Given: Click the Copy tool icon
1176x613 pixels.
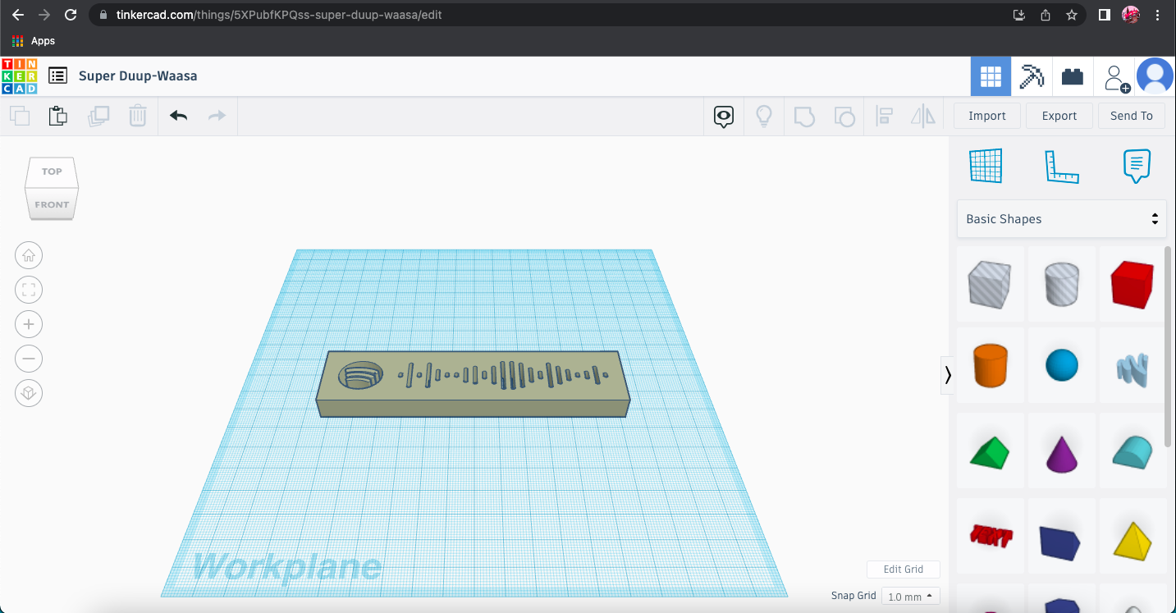Looking at the screenshot, I should [x=20, y=116].
